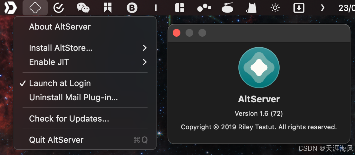Viewport: 355px width, 155px height.
Task: Click the download box menu bar icon
Action: pos(299,8)
